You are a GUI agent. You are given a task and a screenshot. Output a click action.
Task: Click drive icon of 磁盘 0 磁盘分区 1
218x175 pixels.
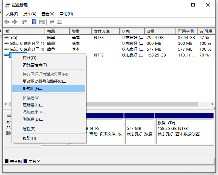point(6,44)
